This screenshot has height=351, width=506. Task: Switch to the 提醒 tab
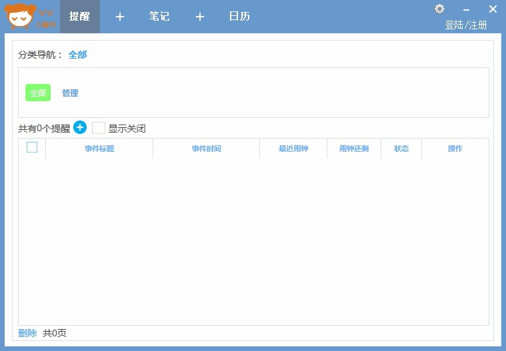[80, 17]
